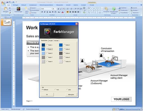The image size is (143, 111).
Task: Increase font size with enlarge-A icon
Action: pyautogui.click(x=58, y=9)
